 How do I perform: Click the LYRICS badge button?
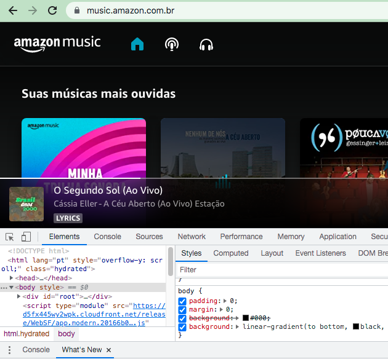pyautogui.click(x=68, y=218)
